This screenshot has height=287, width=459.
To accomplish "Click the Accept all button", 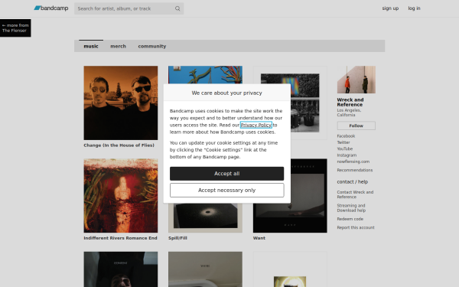I will (227, 174).
